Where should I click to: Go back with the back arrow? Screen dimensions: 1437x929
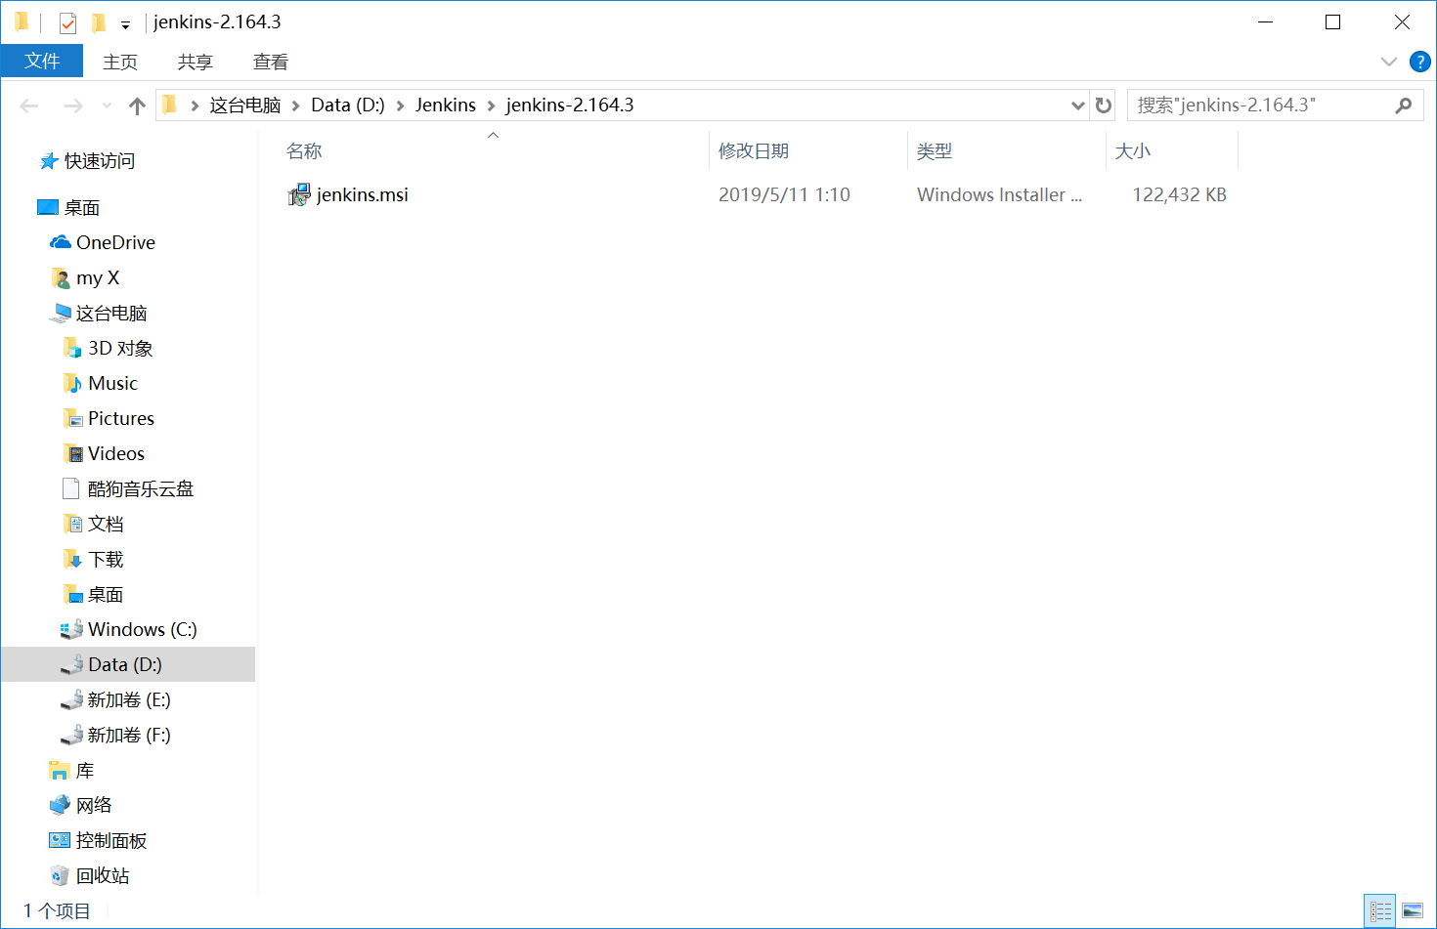pos(29,106)
